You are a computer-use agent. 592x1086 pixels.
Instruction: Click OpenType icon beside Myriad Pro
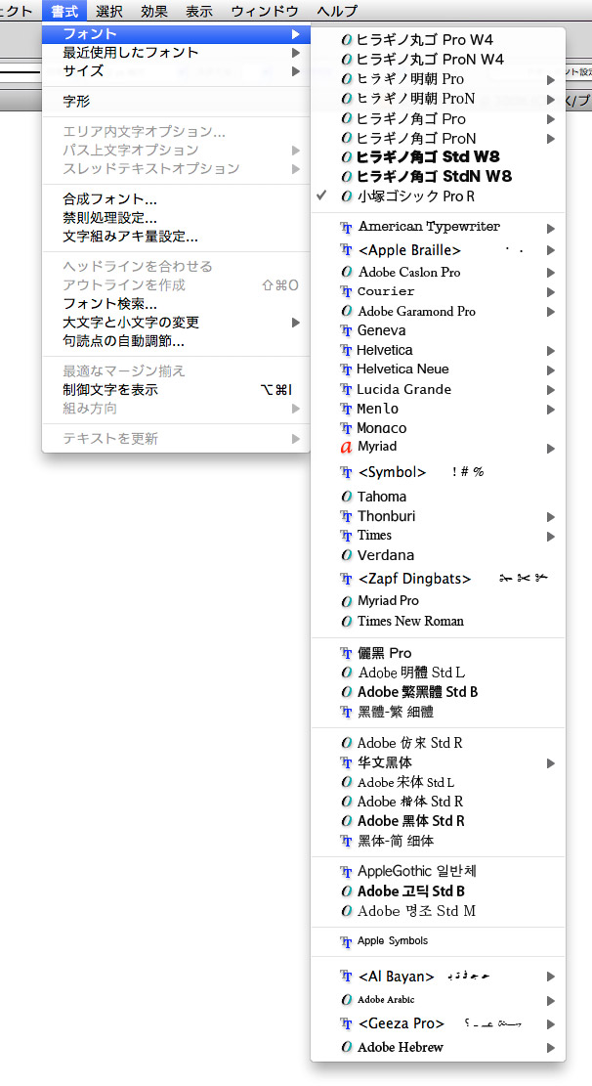coord(347,602)
